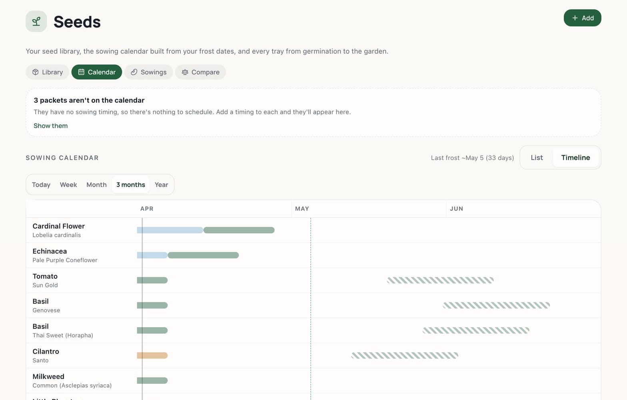This screenshot has height=400, width=627.
Task: Click Cardinal Flower blue stratification bar
Action: coord(170,230)
